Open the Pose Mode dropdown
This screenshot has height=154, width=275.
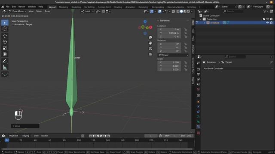[17, 11]
